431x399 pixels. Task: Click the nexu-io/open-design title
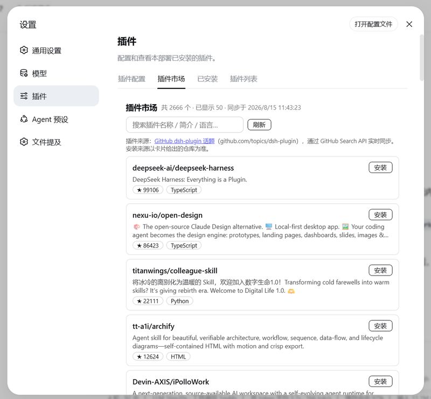168,215
